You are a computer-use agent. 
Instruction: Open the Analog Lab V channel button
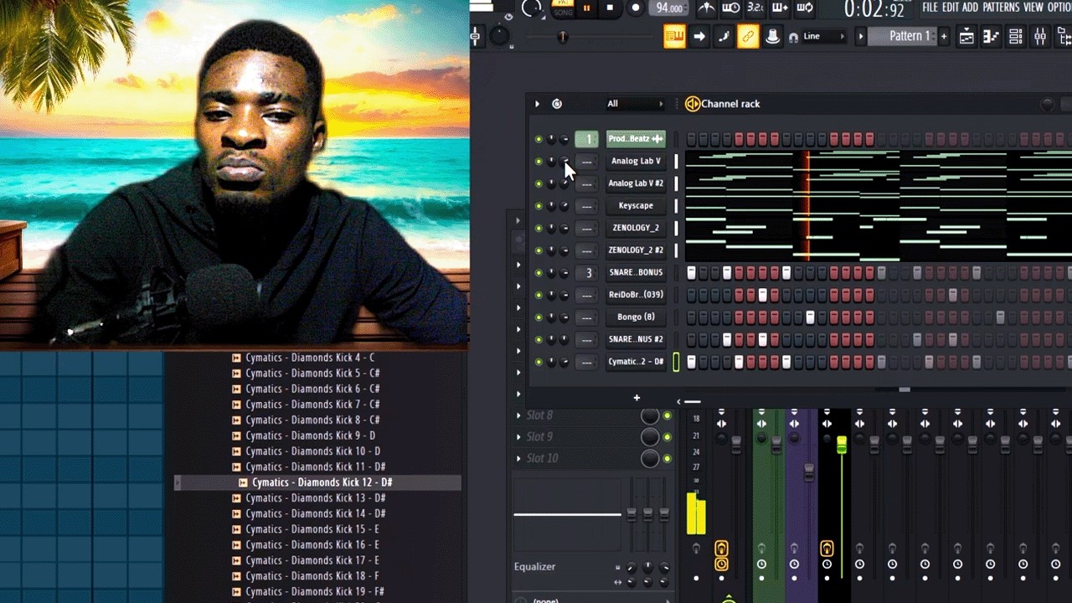[x=636, y=161]
